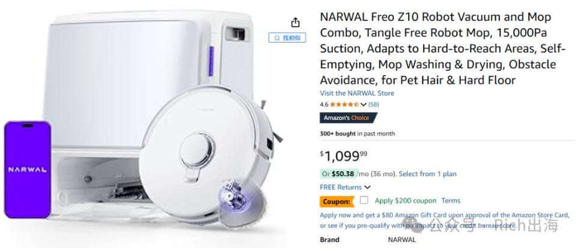
Task: Tick the $200 coupon checkbox
Action: (364, 200)
